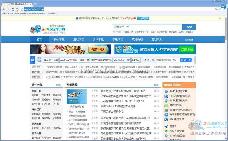Screen dimensions: 228x141
Task: Click the blue 搜索 button
Action: click(189, 27)
